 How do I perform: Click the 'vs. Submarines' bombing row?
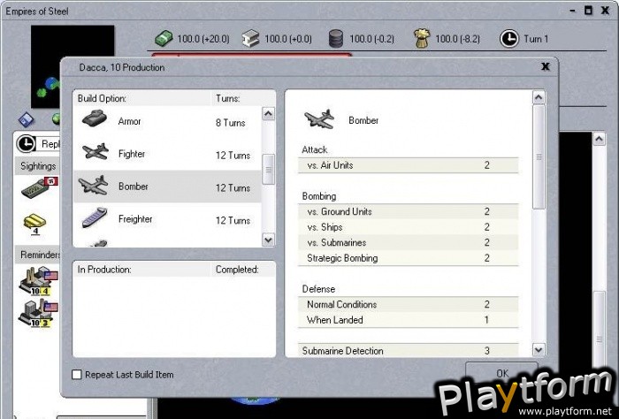(409, 242)
